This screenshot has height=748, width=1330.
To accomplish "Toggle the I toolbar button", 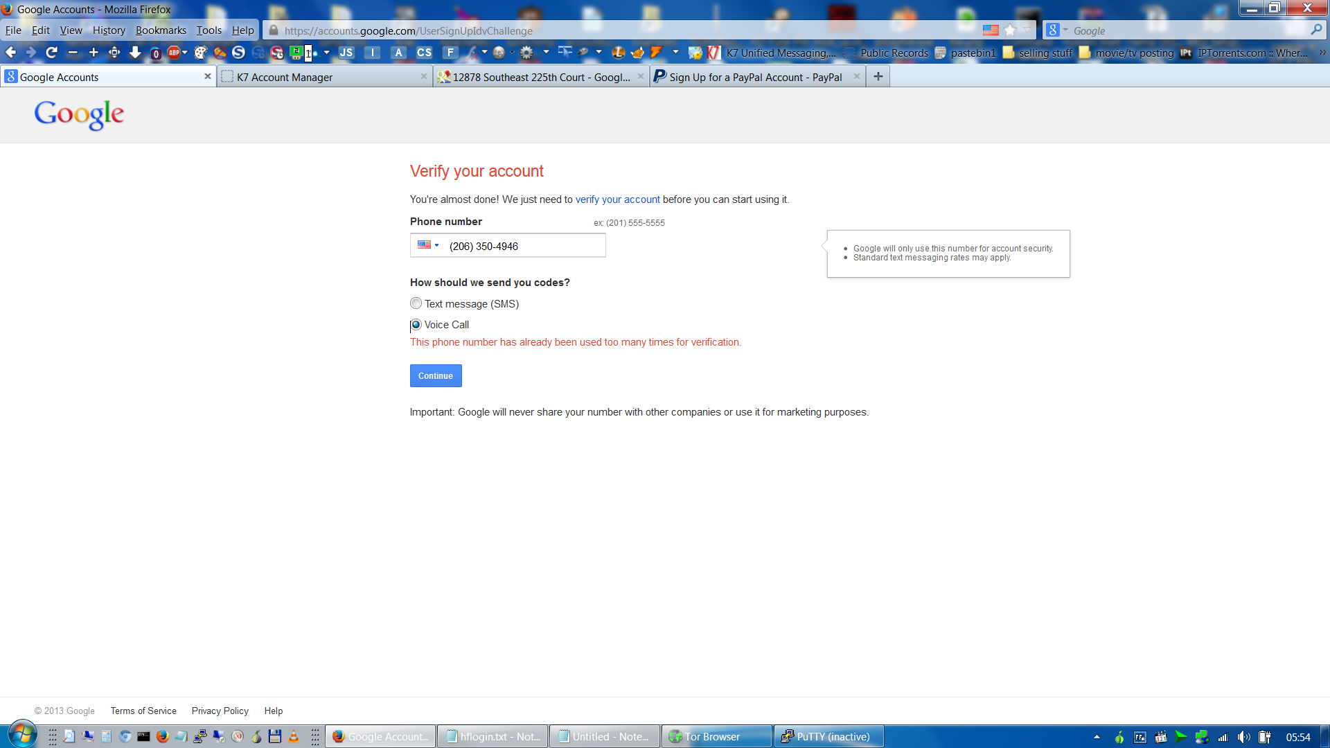I will [x=373, y=53].
